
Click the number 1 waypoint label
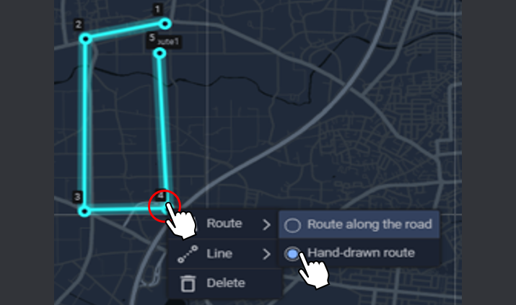tap(157, 9)
